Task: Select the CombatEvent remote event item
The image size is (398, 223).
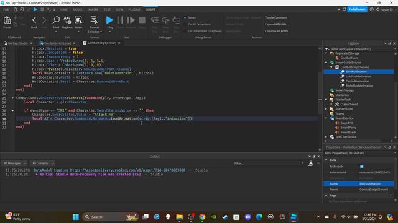Action: pos(349,58)
